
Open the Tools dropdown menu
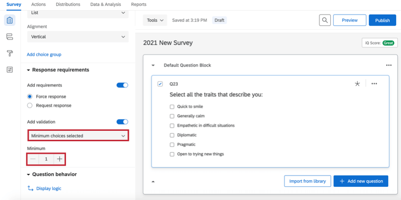tap(155, 20)
